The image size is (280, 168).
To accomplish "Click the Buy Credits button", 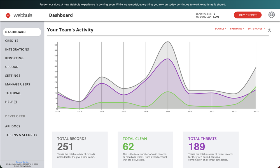I will 248,15.
